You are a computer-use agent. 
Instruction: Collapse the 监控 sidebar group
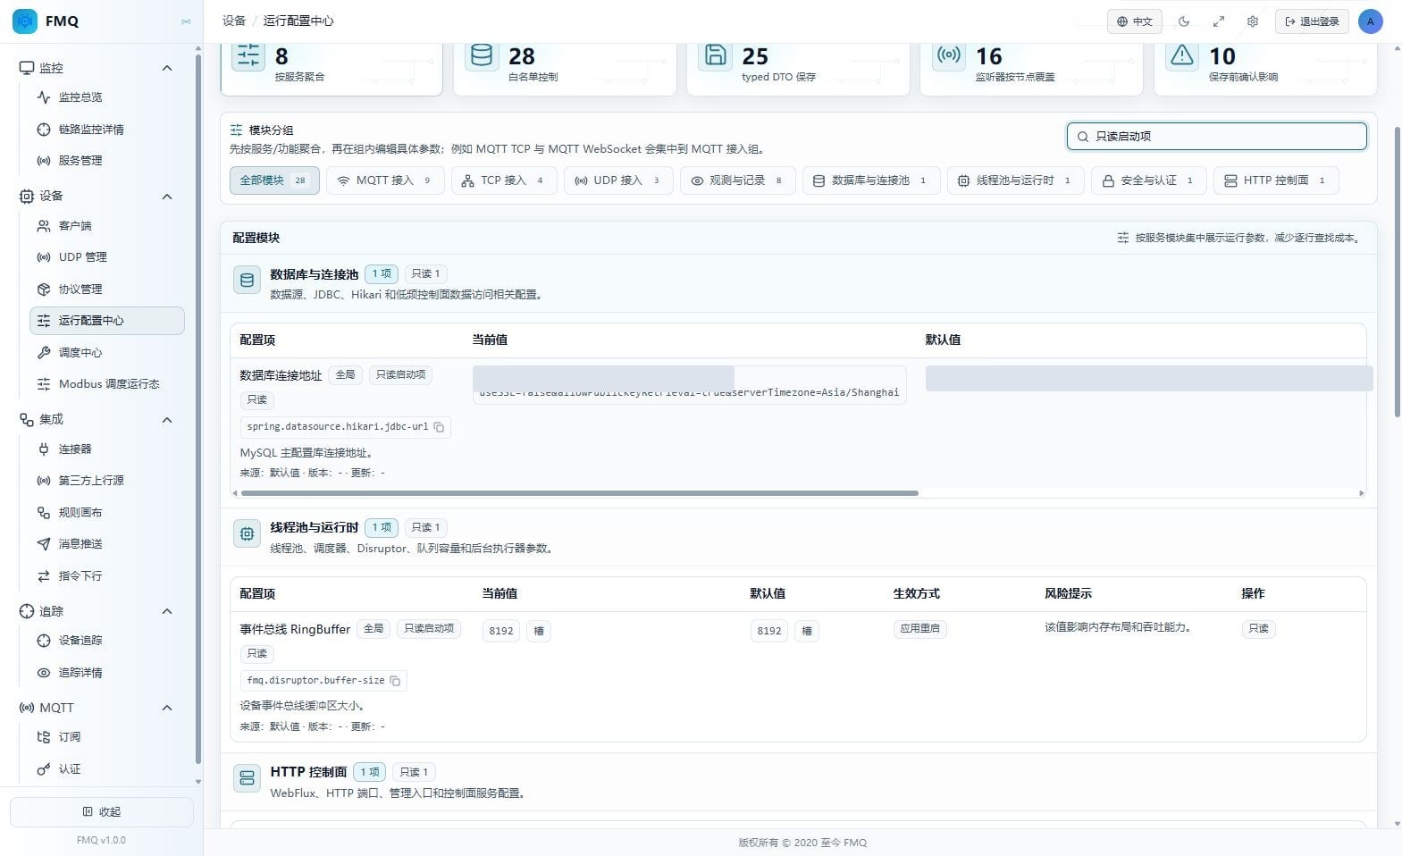[x=167, y=68]
